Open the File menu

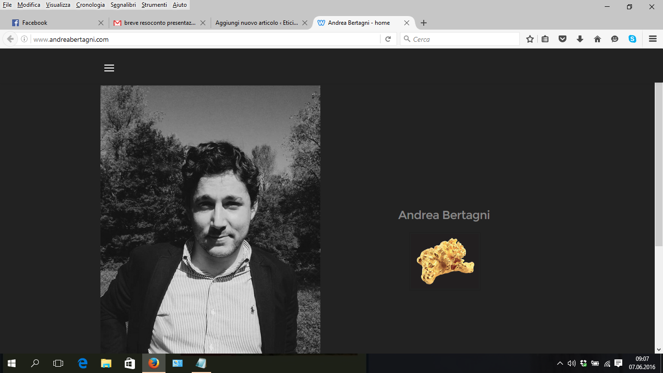point(7,5)
